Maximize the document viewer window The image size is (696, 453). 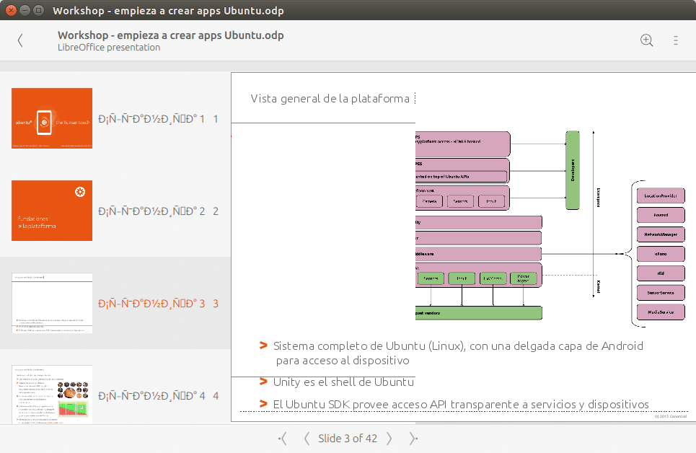click(38, 11)
